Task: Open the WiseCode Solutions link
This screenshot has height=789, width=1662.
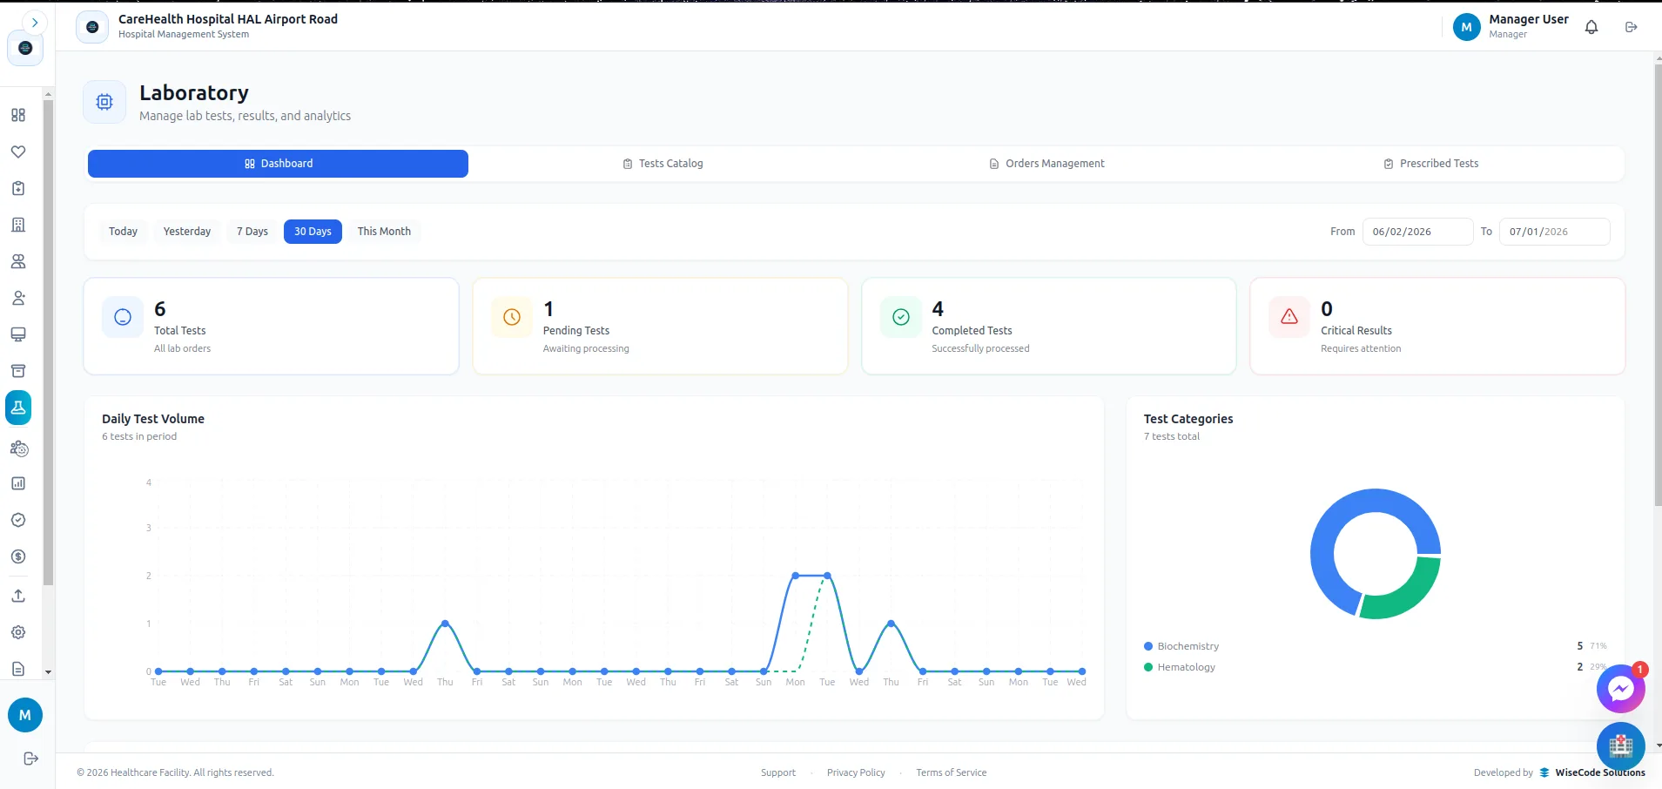Action: pyautogui.click(x=1592, y=772)
